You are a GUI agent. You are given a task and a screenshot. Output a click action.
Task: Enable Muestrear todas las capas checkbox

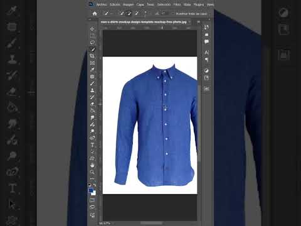point(173,14)
